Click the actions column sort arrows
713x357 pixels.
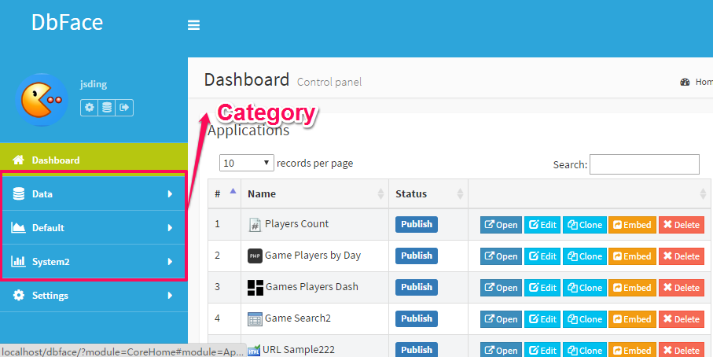(703, 193)
